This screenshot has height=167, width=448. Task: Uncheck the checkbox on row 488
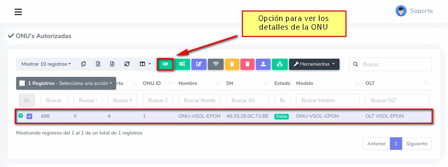point(29,116)
